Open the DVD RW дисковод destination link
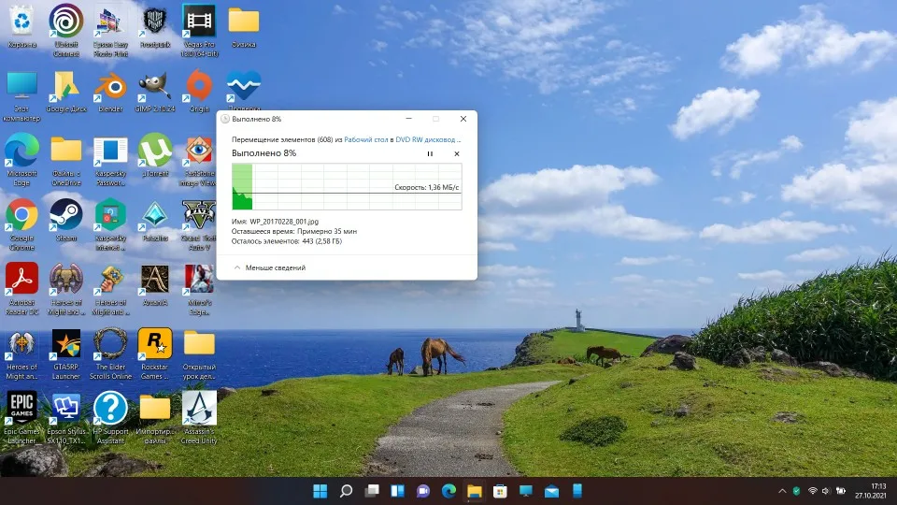 (428, 139)
